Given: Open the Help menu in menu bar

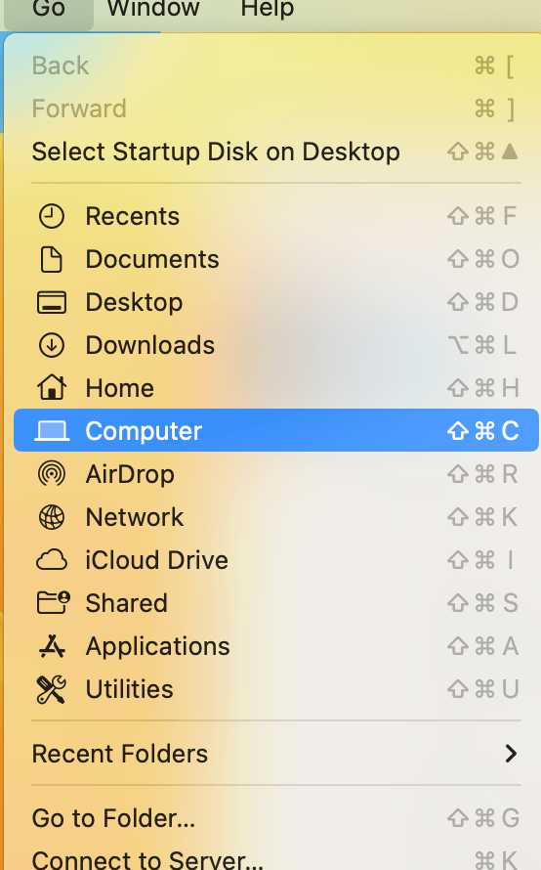Looking at the screenshot, I should click(x=267, y=9).
